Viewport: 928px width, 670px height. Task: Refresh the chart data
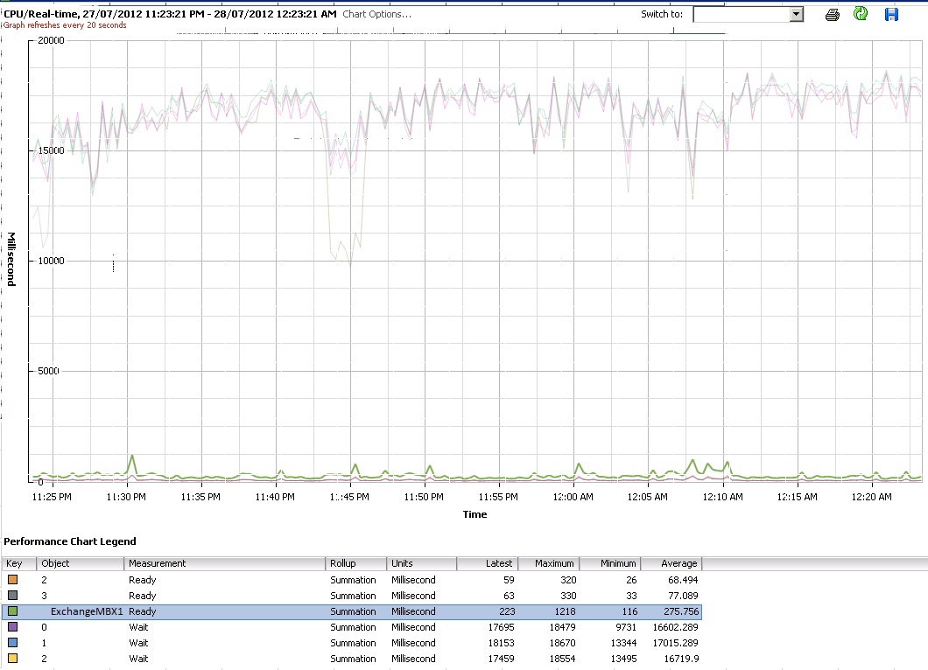point(859,14)
